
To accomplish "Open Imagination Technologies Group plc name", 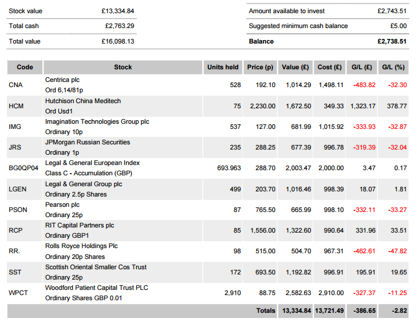I will click(x=97, y=121).
